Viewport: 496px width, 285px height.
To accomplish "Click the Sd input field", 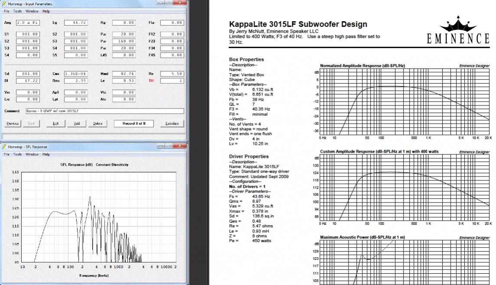I will click(28, 74).
